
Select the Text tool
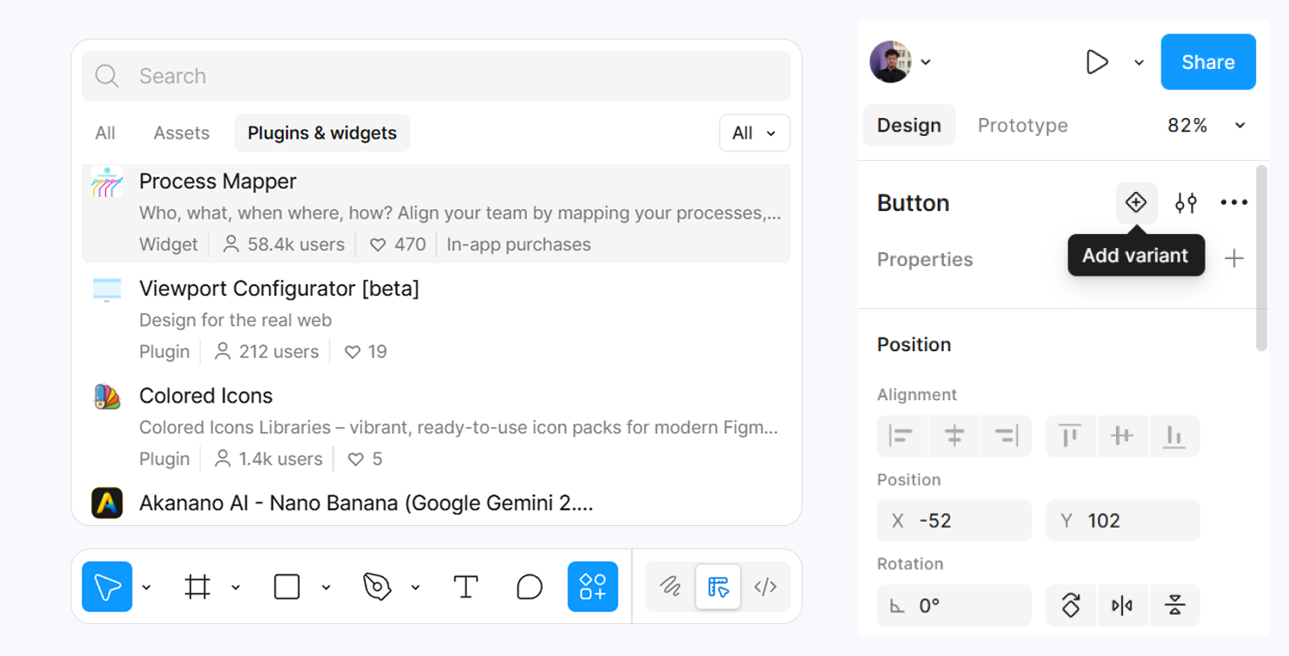[466, 587]
